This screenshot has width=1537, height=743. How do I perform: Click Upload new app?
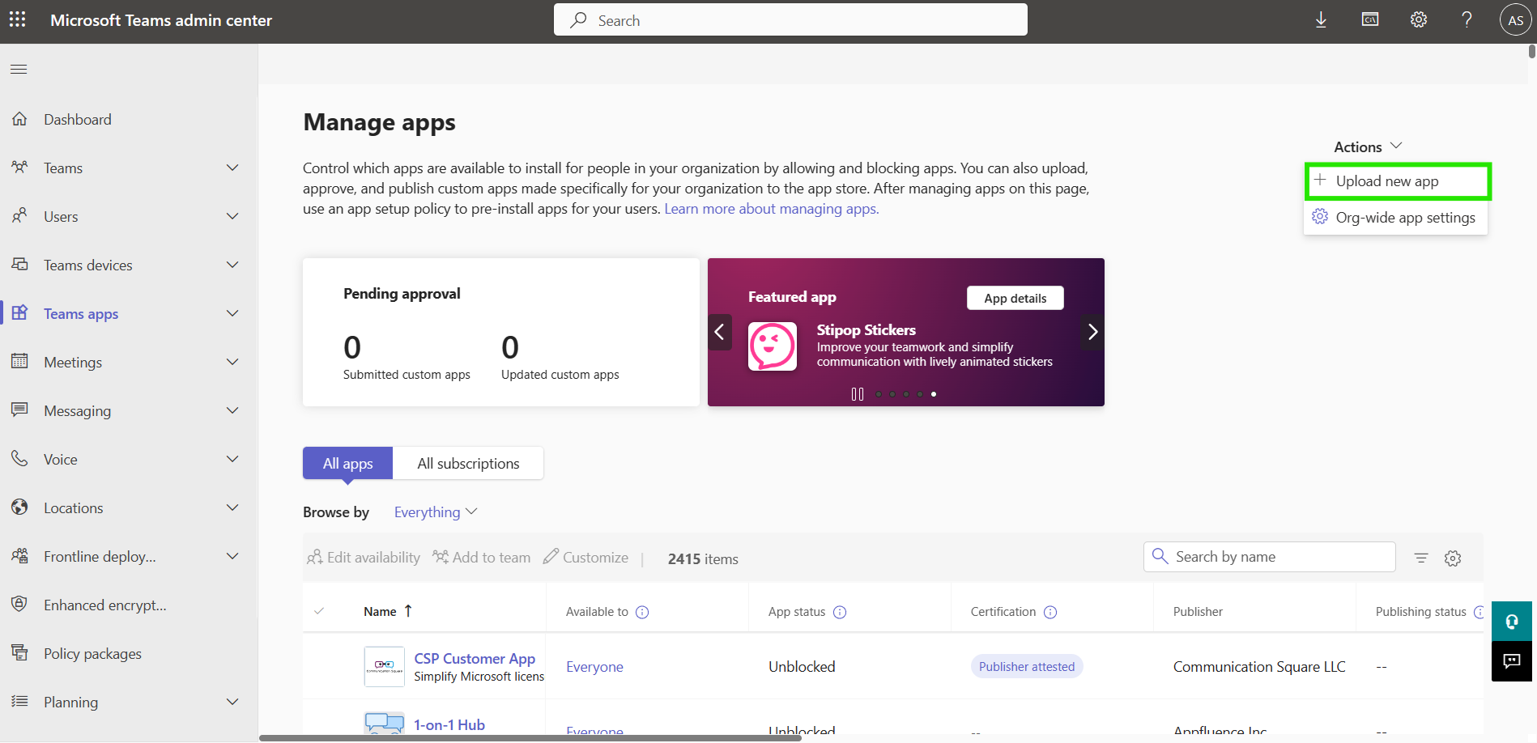(1386, 181)
